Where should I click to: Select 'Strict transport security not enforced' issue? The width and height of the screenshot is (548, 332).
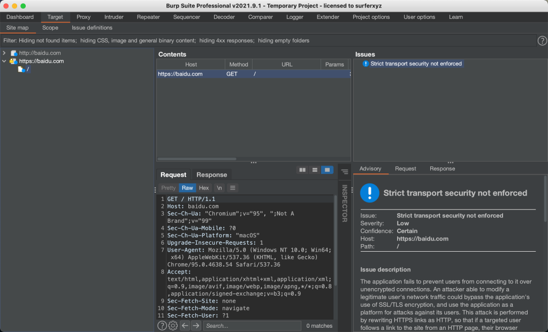[416, 64]
